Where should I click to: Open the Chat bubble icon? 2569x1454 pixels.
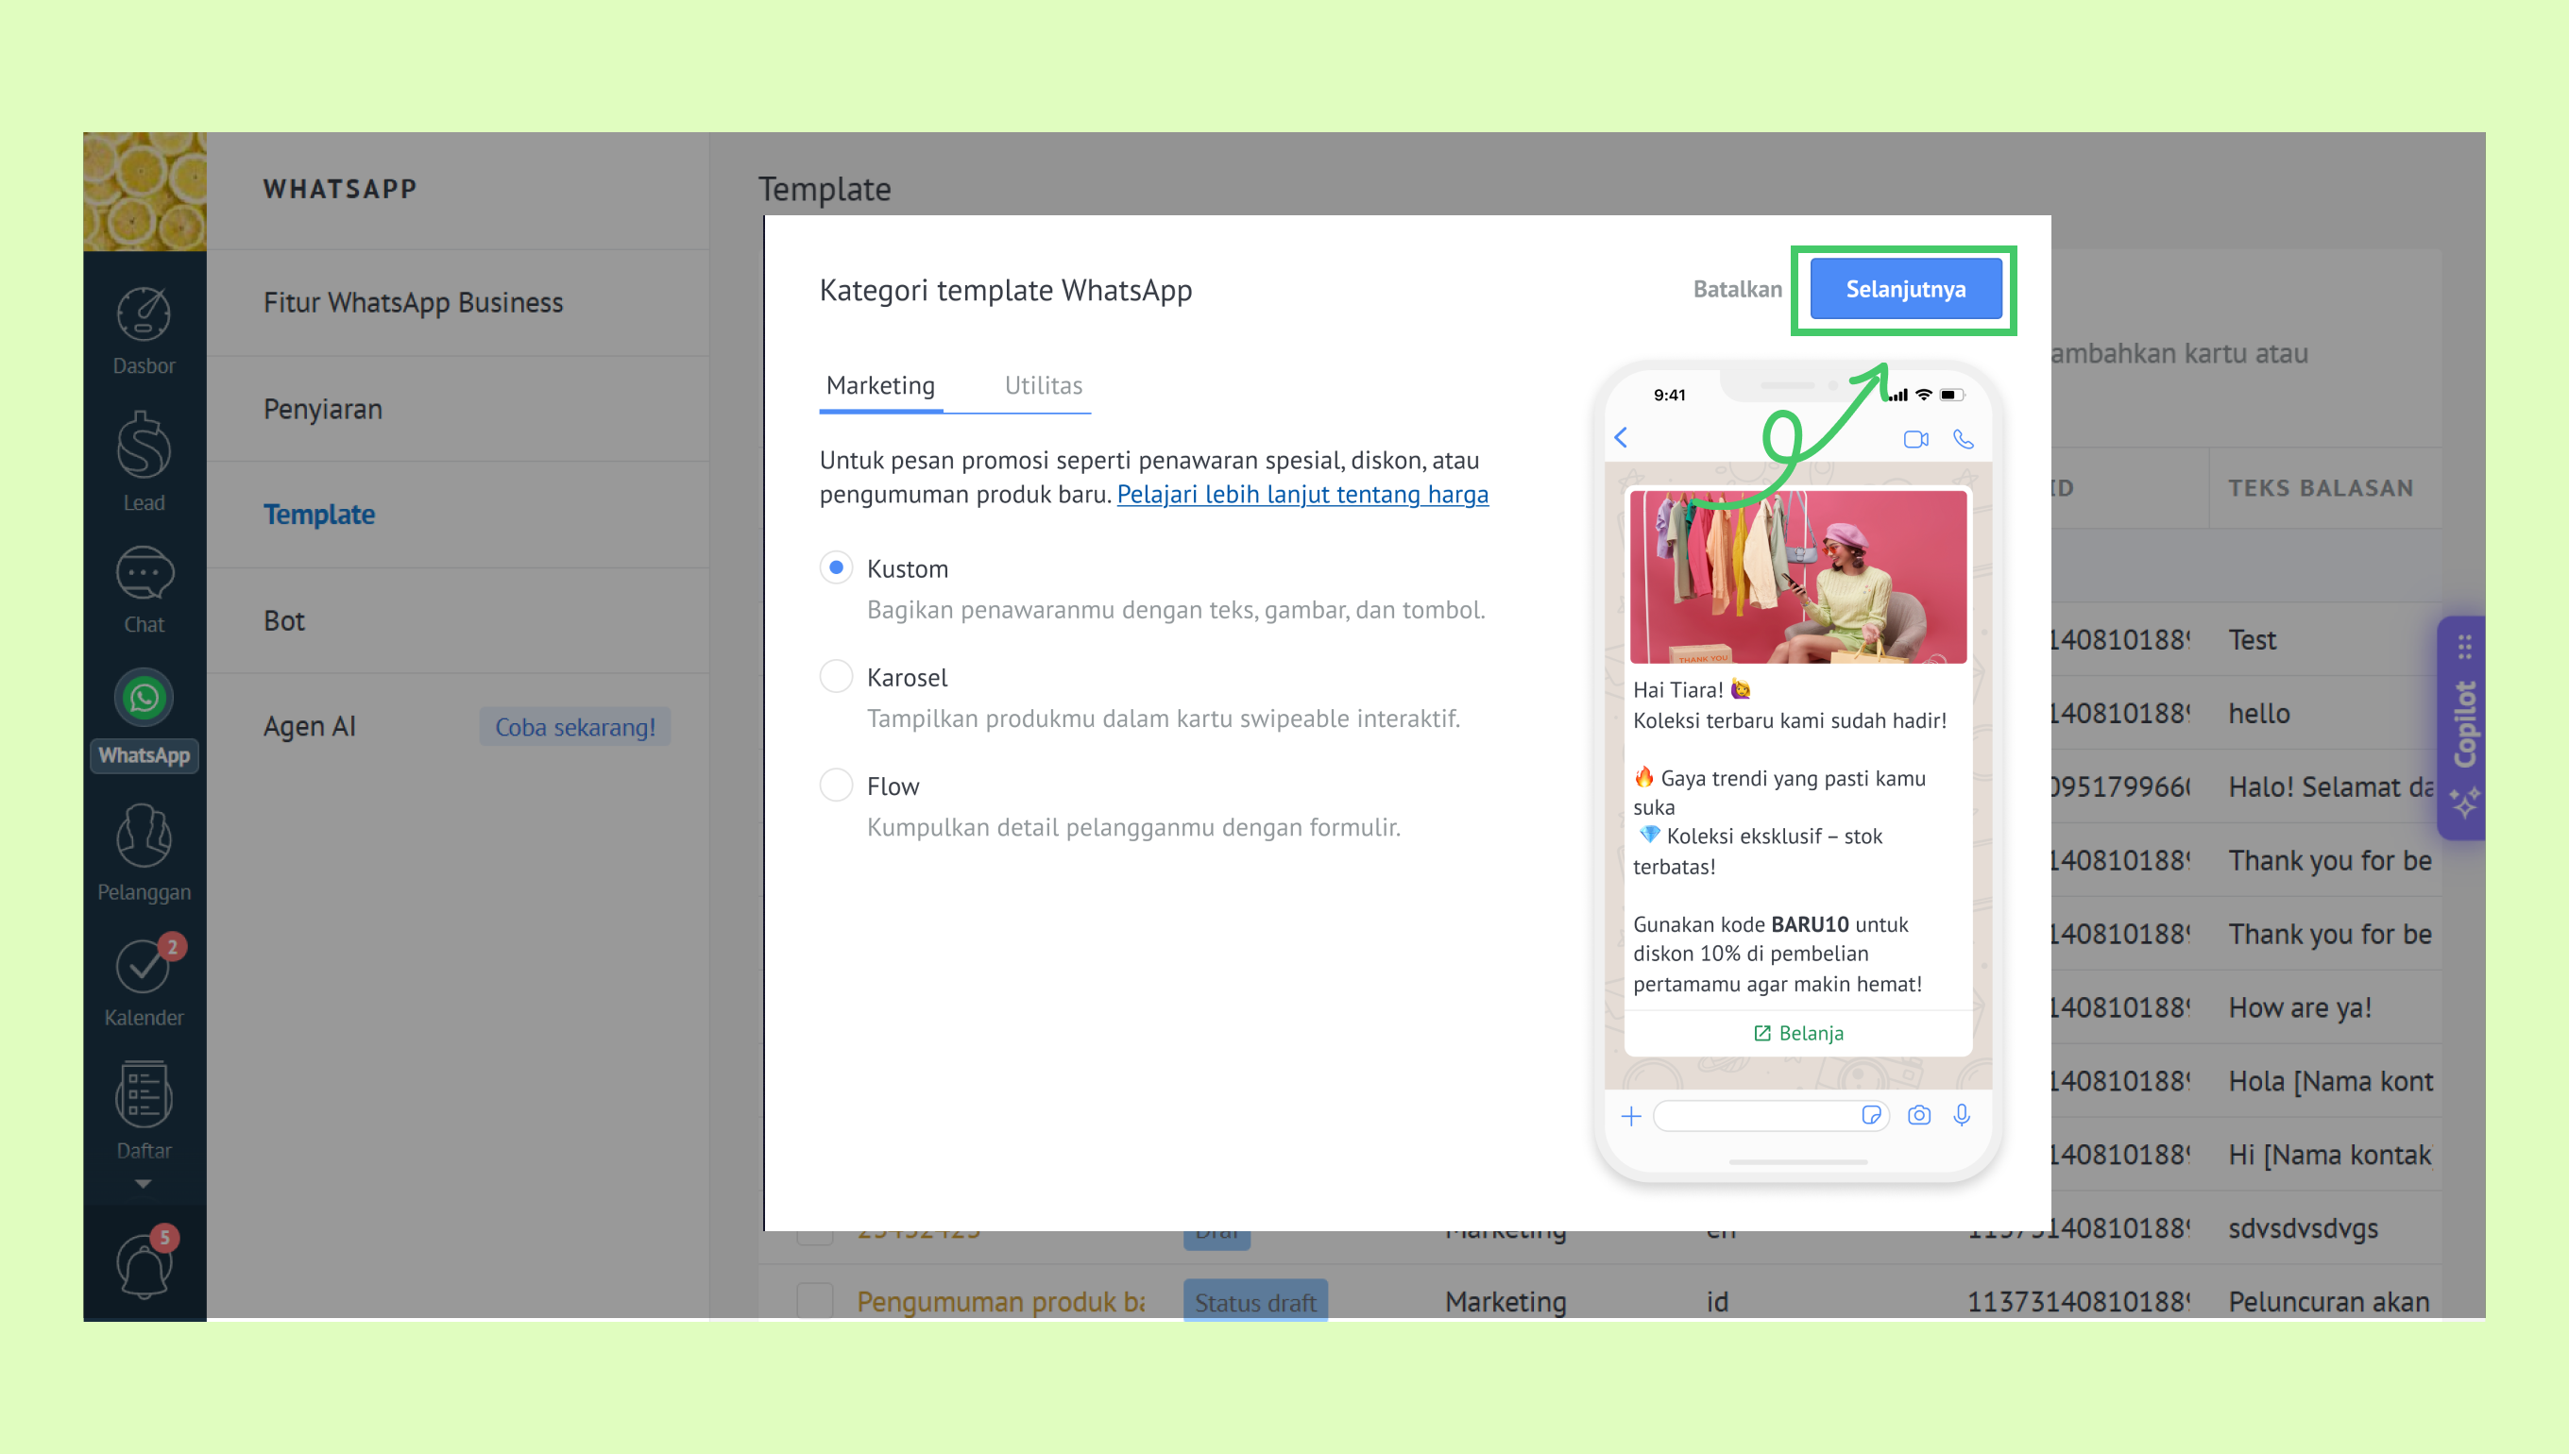[144, 575]
